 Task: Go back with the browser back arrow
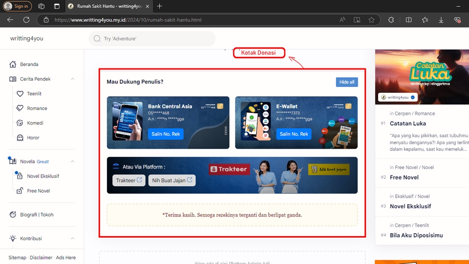tap(10, 20)
